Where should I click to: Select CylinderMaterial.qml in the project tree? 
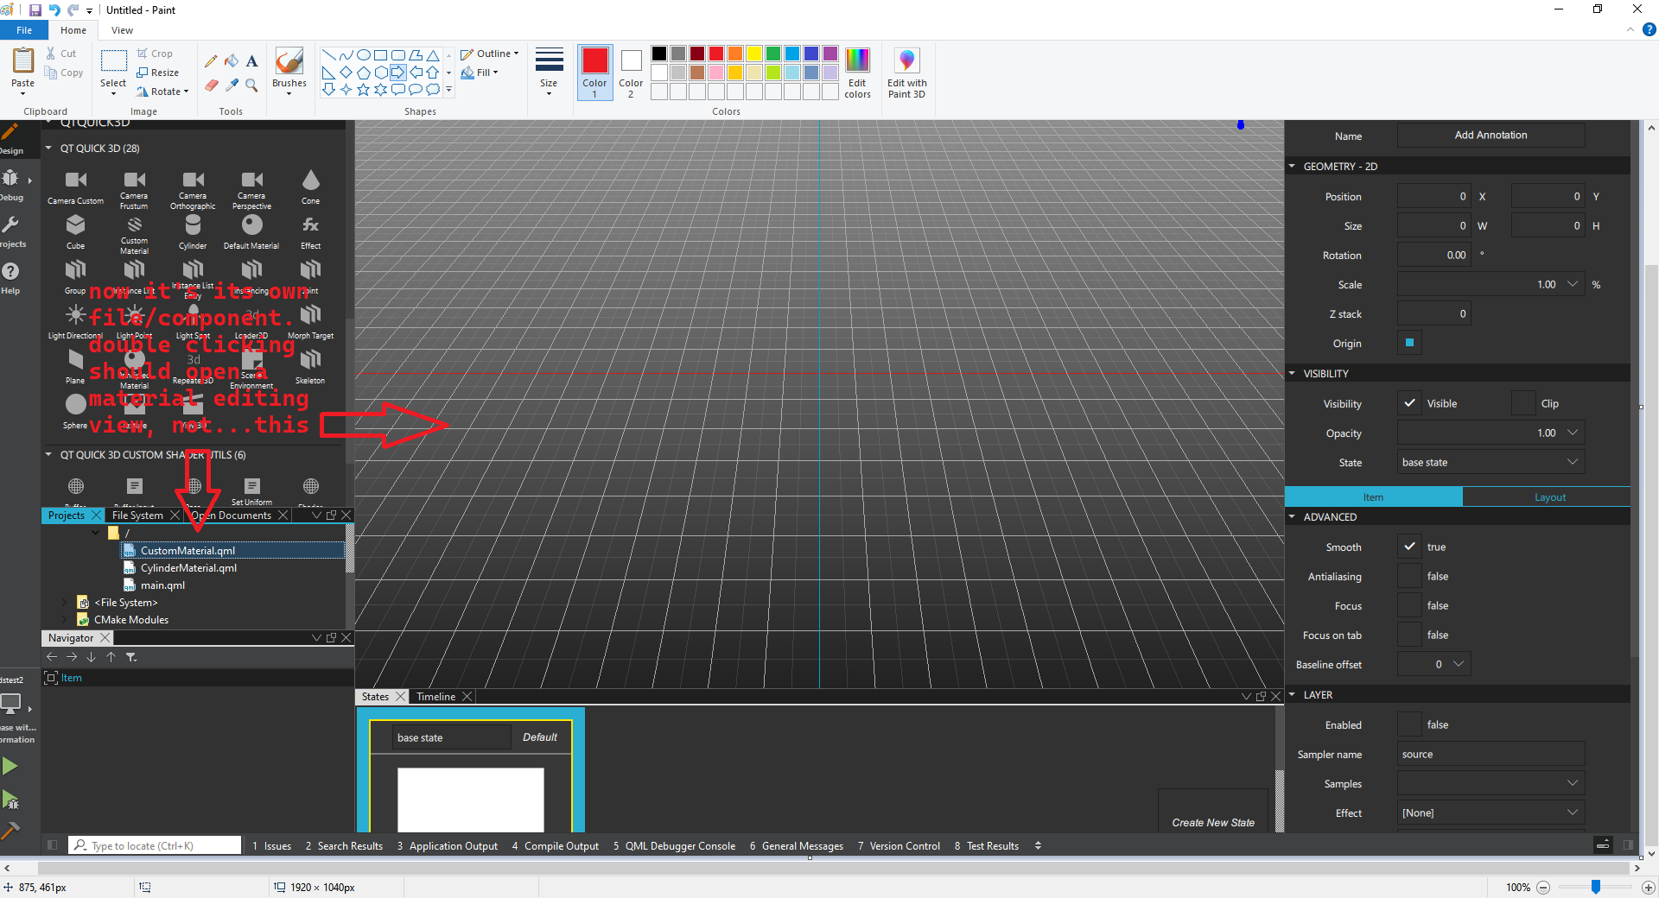tap(188, 568)
